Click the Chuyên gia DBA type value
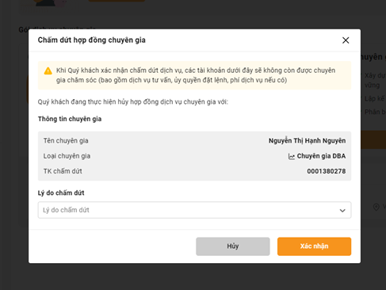This screenshot has height=290, width=386. (321, 156)
